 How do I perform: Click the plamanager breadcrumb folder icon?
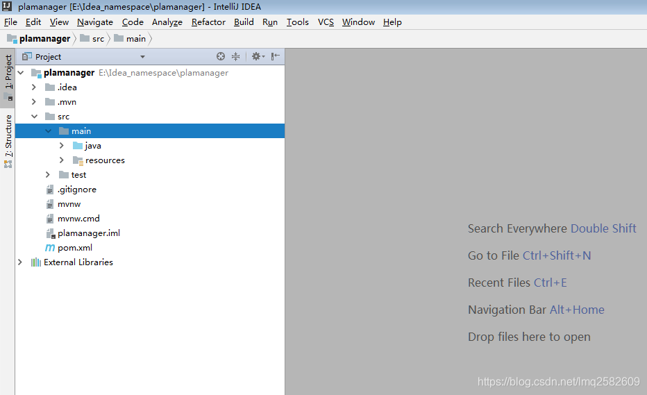point(12,39)
